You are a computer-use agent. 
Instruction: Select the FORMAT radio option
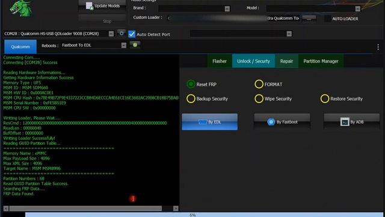coord(259,84)
